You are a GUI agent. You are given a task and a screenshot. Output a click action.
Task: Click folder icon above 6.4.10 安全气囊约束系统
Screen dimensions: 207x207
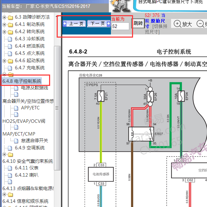[10, 155]
